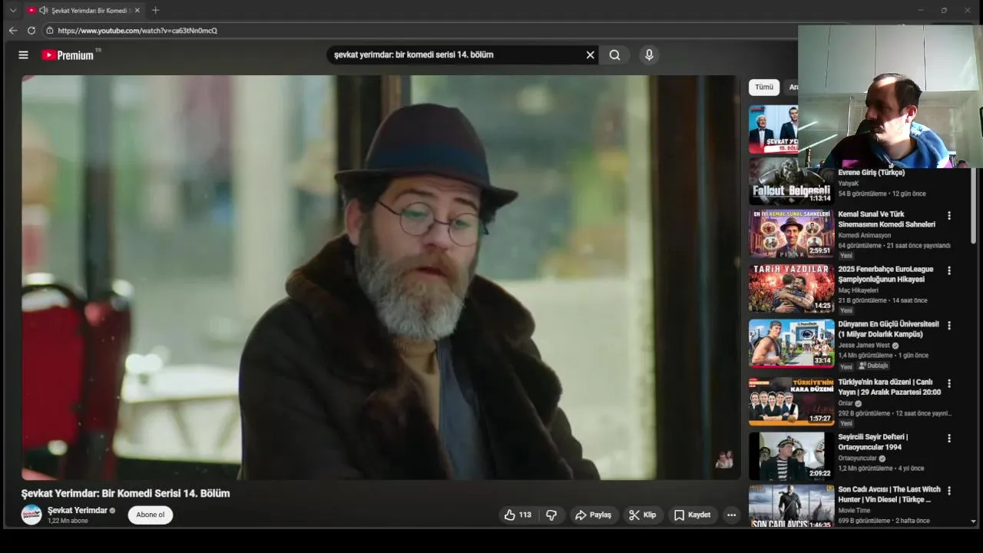Image resolution: width=983 pixels, height=553 pixels.
Task: Dislike the video
Action: pos(551,515)
